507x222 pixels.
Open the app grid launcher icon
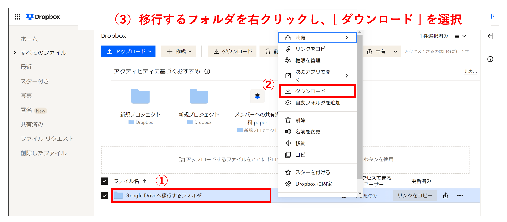(17, 17)
